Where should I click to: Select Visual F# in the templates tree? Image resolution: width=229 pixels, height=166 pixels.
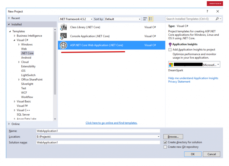(22, 106)
